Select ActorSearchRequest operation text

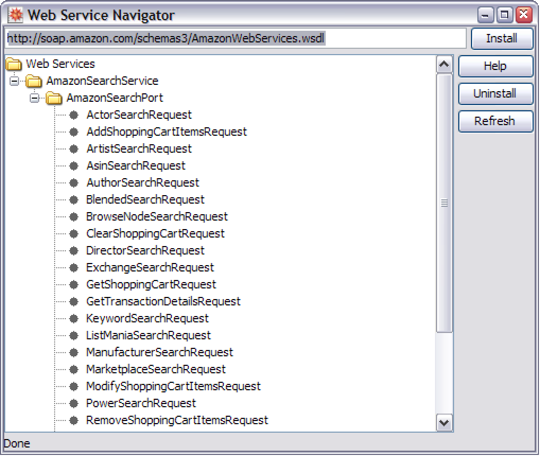click(139, 115)
